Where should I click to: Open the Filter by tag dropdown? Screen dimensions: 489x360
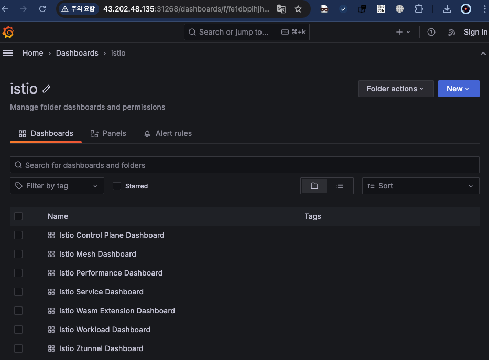57,186
